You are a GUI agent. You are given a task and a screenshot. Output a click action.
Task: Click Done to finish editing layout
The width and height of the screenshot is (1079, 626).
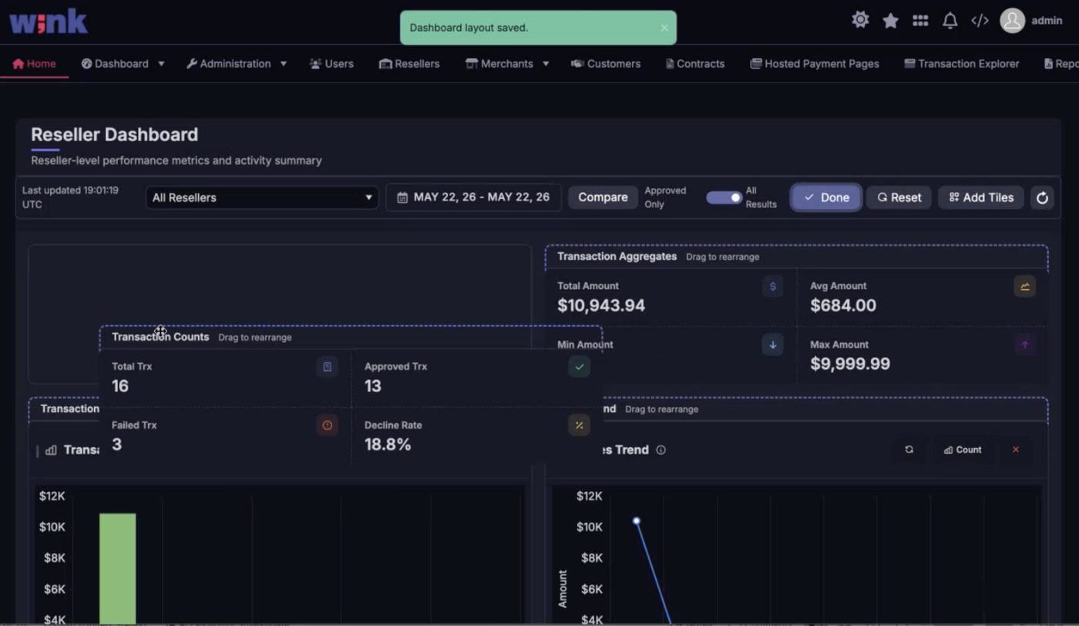pyautogui.click(x=826, y=197)
